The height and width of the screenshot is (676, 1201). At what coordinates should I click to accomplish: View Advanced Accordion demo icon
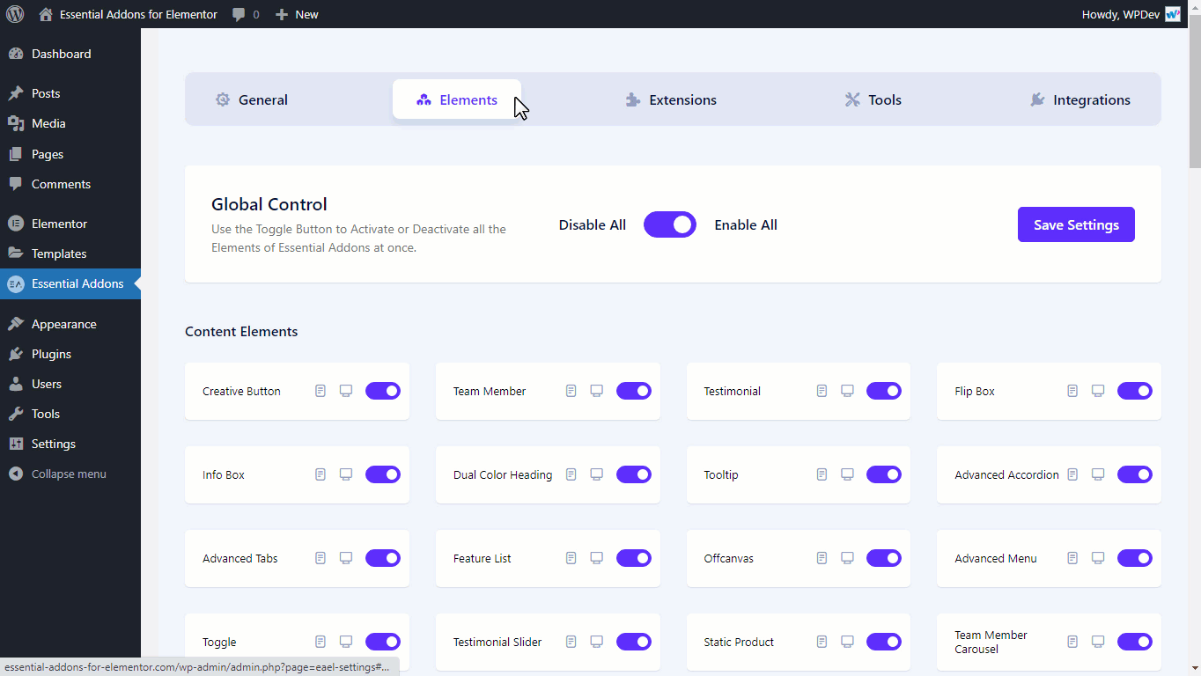(x=1098, y=474)
